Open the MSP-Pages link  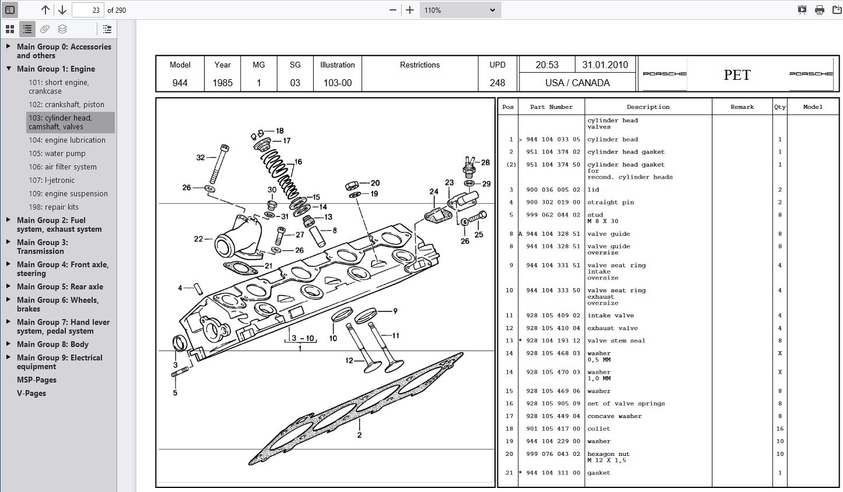point(37,380)
